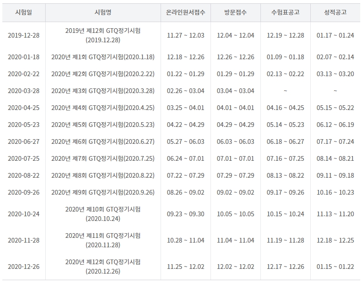This screenshot has width=364, height=283.
Task: Click online registration period 03.25 ~ 04.01
Action: [186, 108]
